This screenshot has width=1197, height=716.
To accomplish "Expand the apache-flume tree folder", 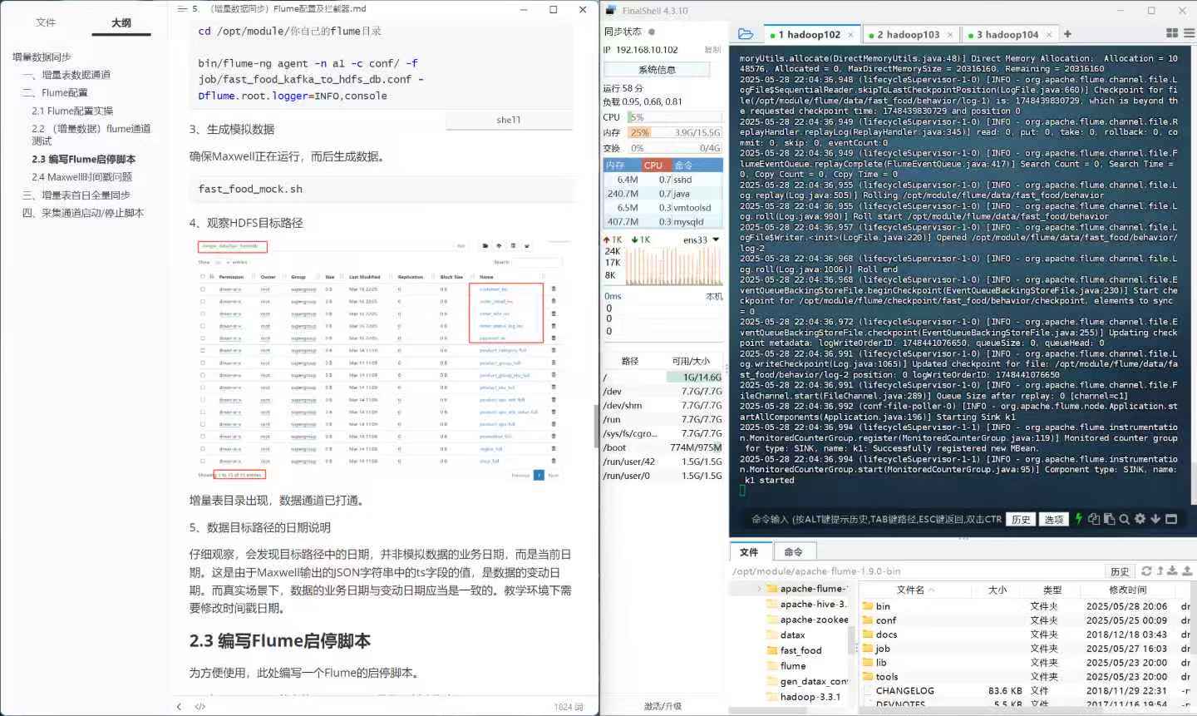I will pyautogui.click(x=760, y=589).
